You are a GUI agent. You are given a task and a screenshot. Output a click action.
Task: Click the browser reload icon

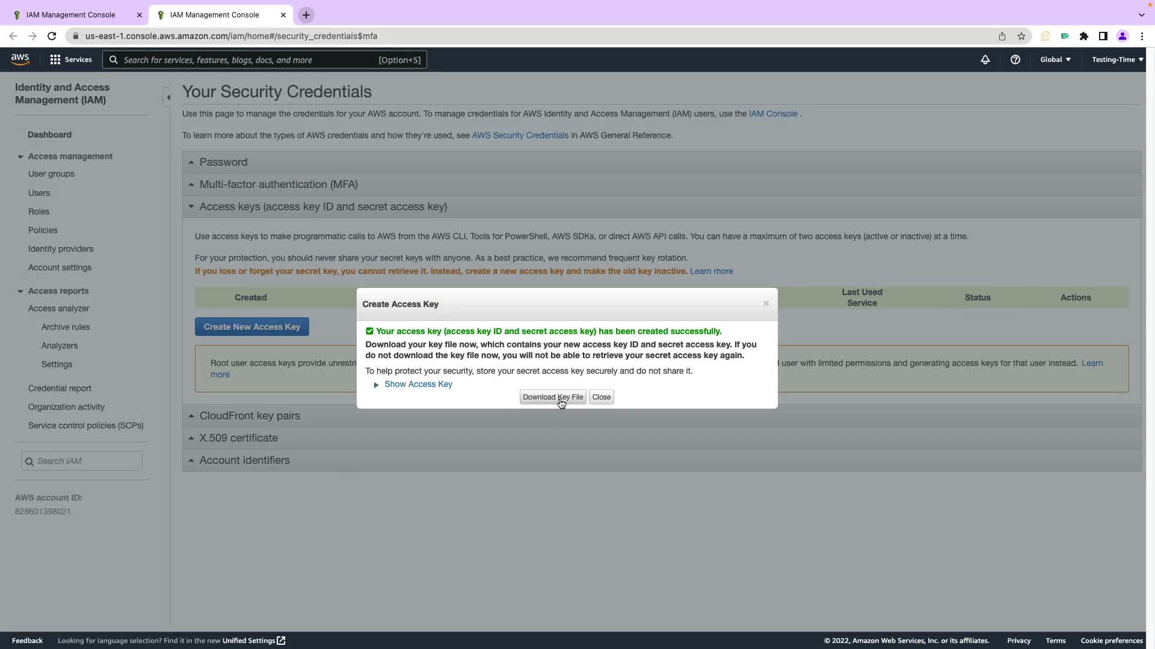click(52, 36)
